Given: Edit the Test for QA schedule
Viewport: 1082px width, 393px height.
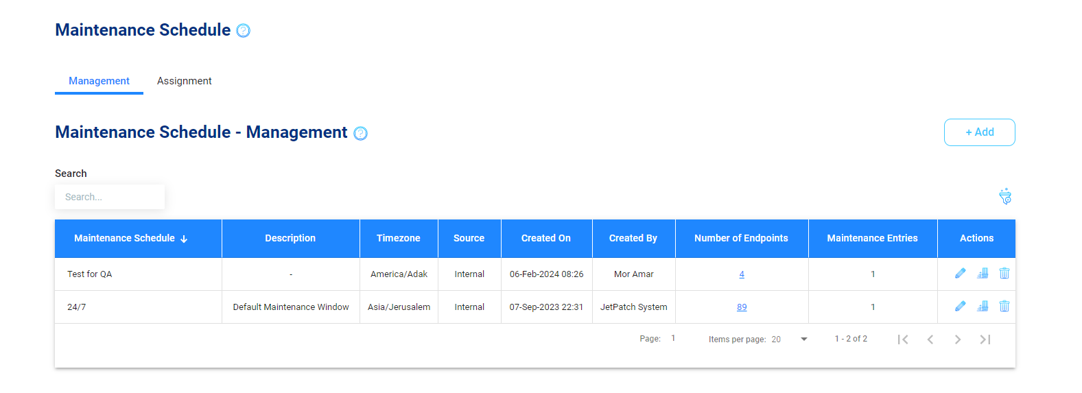Looking at the screenshot, I should [x=960, y=274].
